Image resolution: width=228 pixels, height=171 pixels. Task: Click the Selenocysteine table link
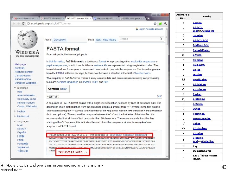(x=201, y=119)
